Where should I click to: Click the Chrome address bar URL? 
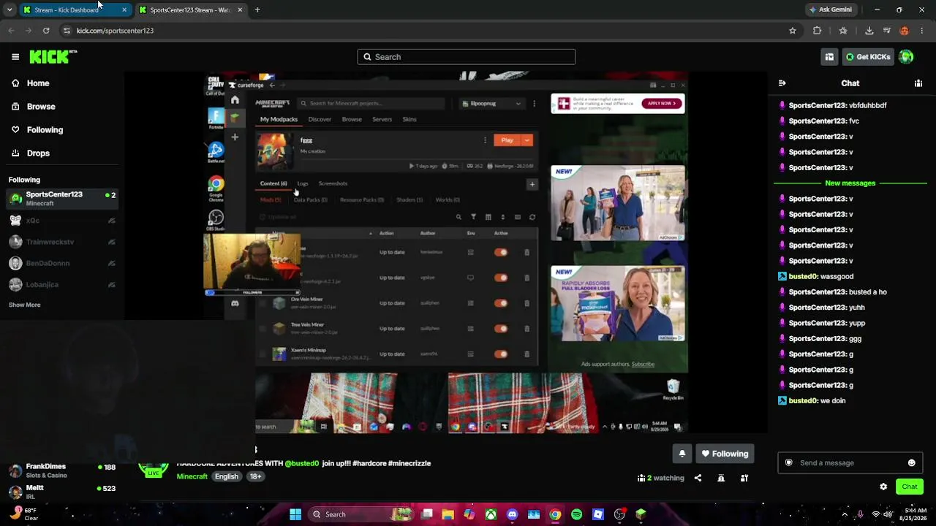click(x=115, y=31)
